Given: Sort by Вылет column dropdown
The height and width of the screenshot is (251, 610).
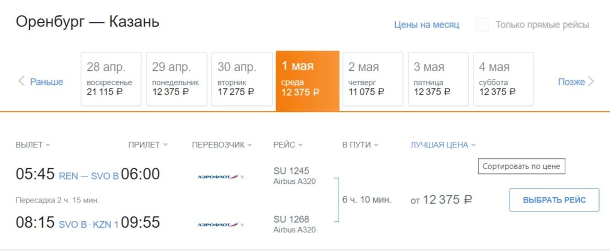Looking at the screenshot, I should click(x=32, y=145).
